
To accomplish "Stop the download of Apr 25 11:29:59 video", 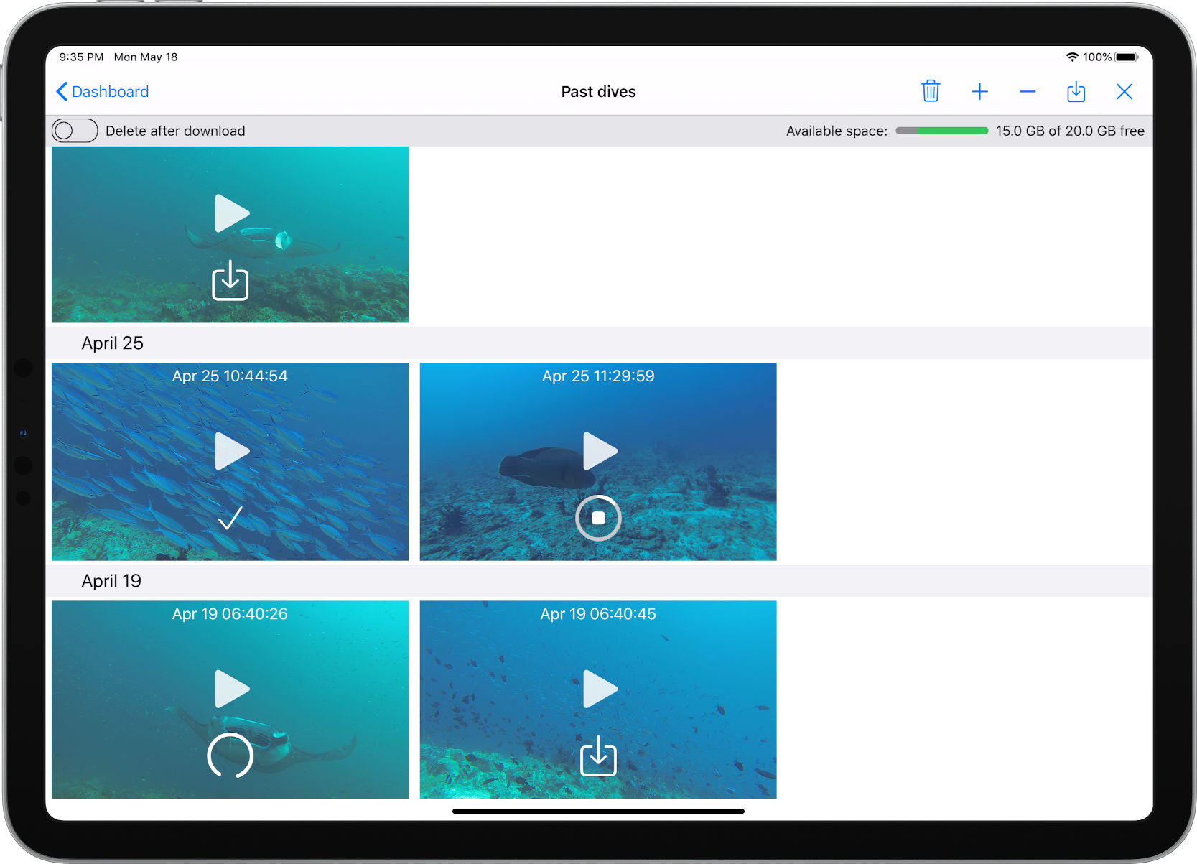I will click(x=598, y=518).
